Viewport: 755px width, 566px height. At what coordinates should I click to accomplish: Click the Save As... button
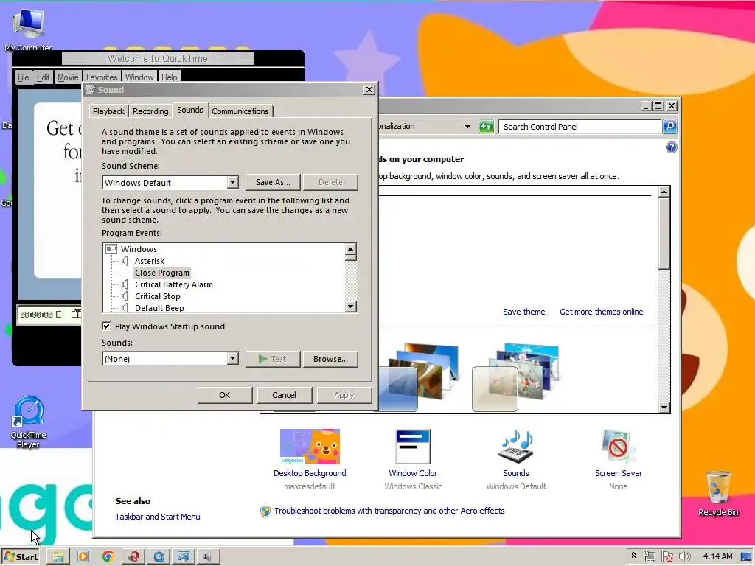pyautogui.click(x=273, y=182)
